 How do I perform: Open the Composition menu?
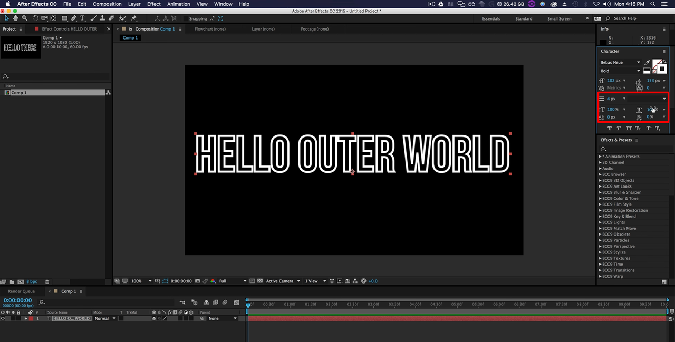pyautogui.click(x=107, y=4)
